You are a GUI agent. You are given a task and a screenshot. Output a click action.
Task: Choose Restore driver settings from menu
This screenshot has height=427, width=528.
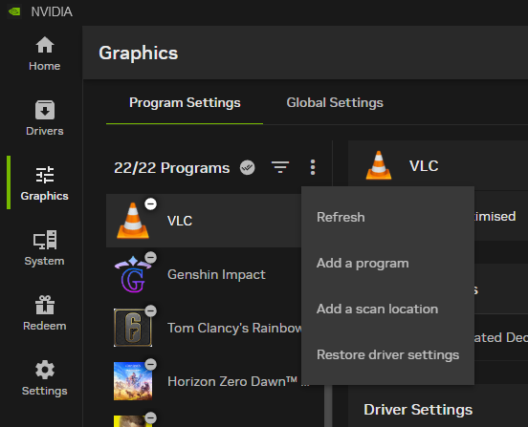387,355
